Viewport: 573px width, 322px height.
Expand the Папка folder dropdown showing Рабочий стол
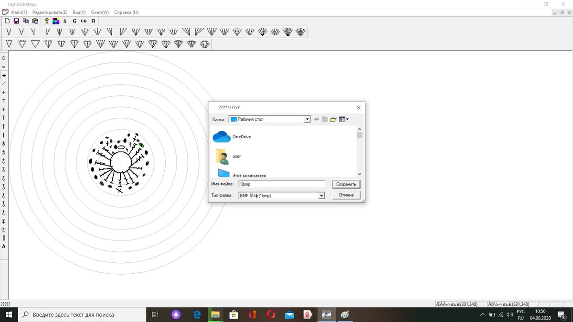pyautogui.click(x=308, y=119)
